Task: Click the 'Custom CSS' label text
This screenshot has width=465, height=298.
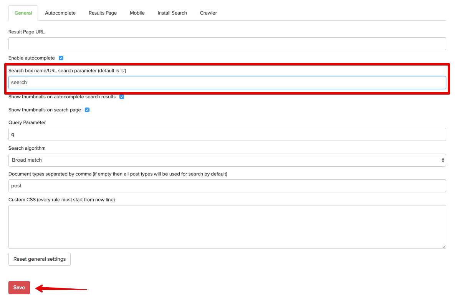Action: coord(61,200)
